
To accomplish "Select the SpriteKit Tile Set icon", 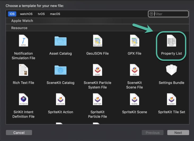I will (x=172, y=99).
